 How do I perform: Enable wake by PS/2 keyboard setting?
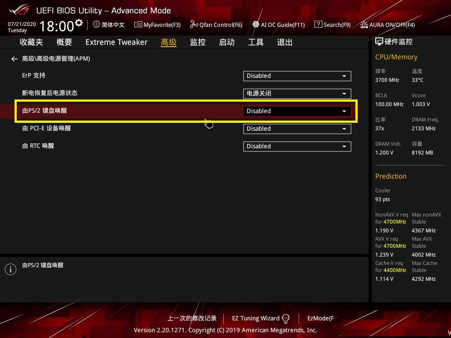(x=297, y=111)
